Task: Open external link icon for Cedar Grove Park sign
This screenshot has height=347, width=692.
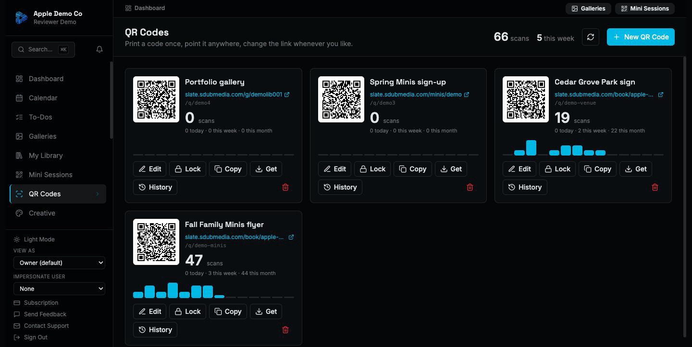Action: click(x=661, y=95)
